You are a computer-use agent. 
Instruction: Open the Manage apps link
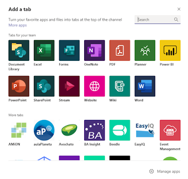coord(169,171)
